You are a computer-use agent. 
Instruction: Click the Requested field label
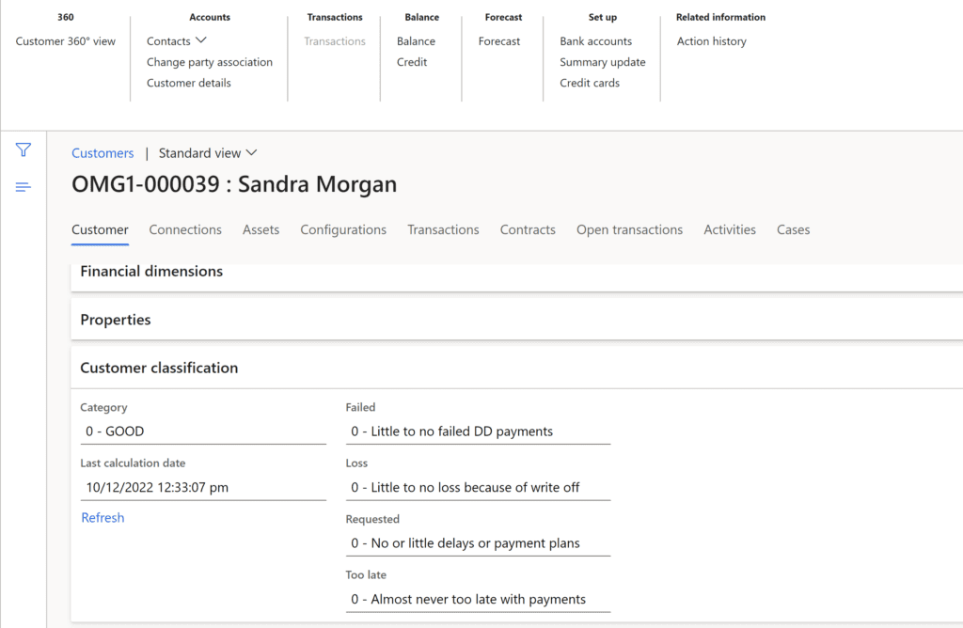[372, 519]
